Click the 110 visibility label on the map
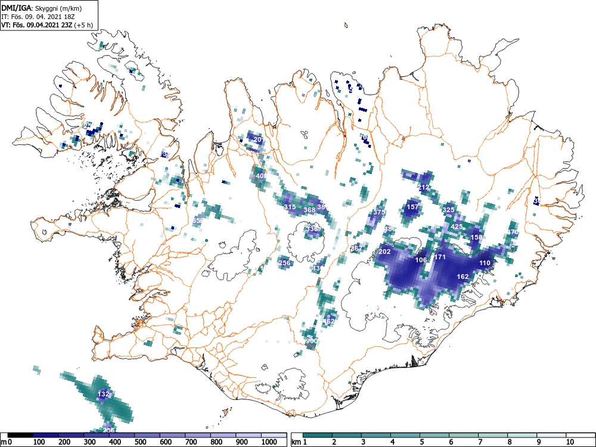Viewport: 596px width, 447px height. coord(485,263)
